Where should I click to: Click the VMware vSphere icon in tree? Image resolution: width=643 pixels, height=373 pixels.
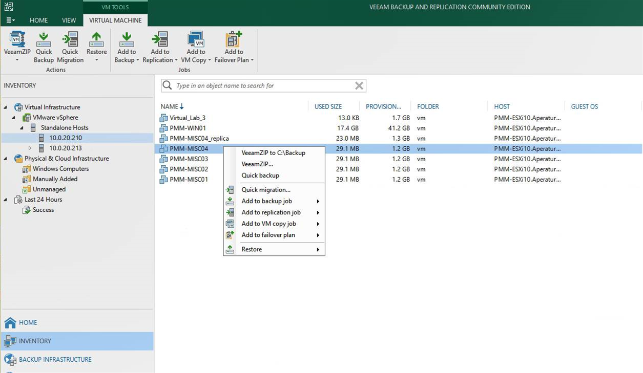27,117
